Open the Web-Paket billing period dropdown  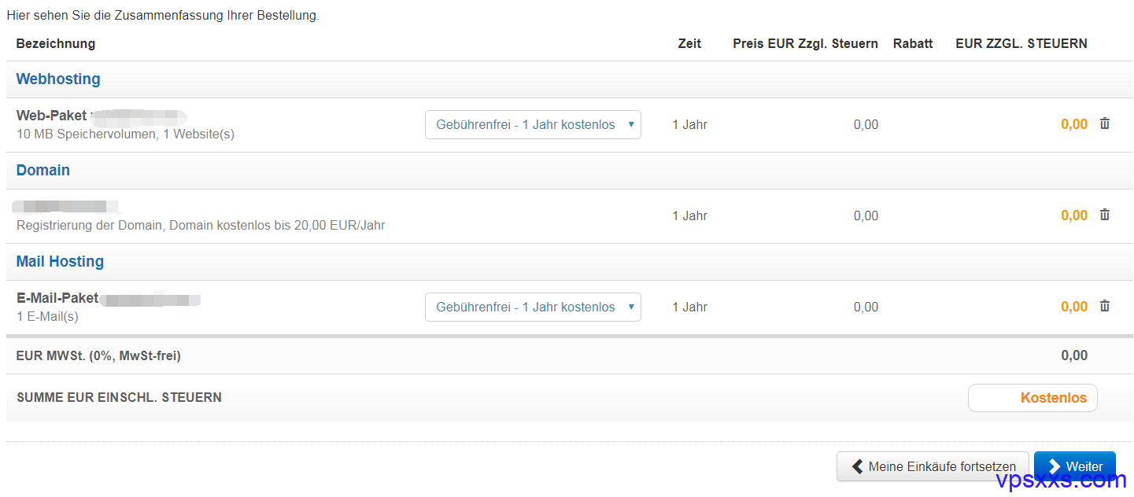[x=533, y=124]
